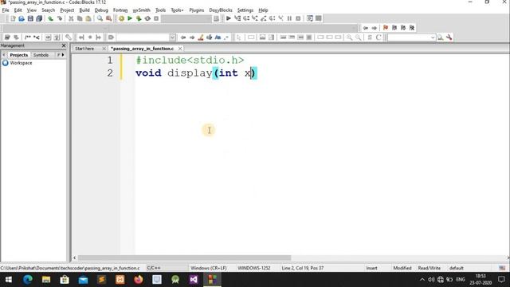Image resolution: width=510 pixels, height=287 pixels.
Task: Select the Projects tab in Management
Action: coord(19,55)
